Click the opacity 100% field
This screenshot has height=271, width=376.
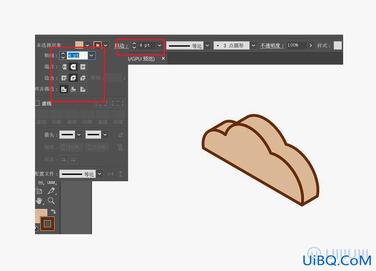(x=296, y=45)
